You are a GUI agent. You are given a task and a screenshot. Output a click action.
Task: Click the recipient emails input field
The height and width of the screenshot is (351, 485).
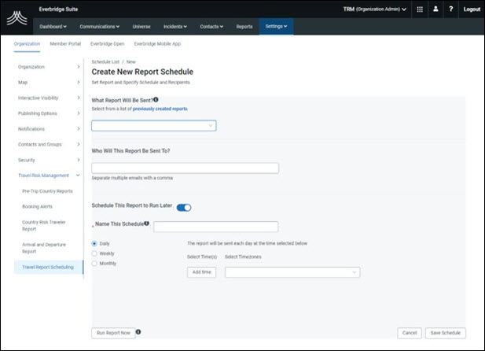[x=185, y=168]
